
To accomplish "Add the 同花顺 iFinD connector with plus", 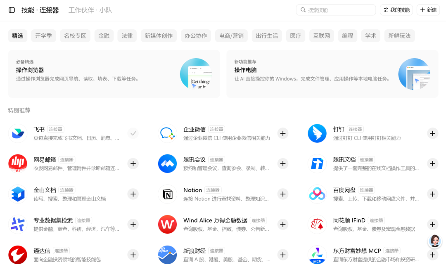I will pyautogui.click(x=433, y=225).
